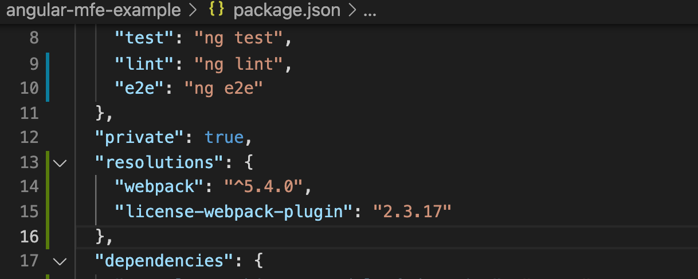
Task: Click the true value of private
Action: (x=224, y=138)
